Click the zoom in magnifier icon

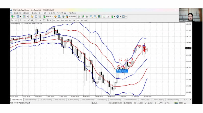click(x=91, y=17)
